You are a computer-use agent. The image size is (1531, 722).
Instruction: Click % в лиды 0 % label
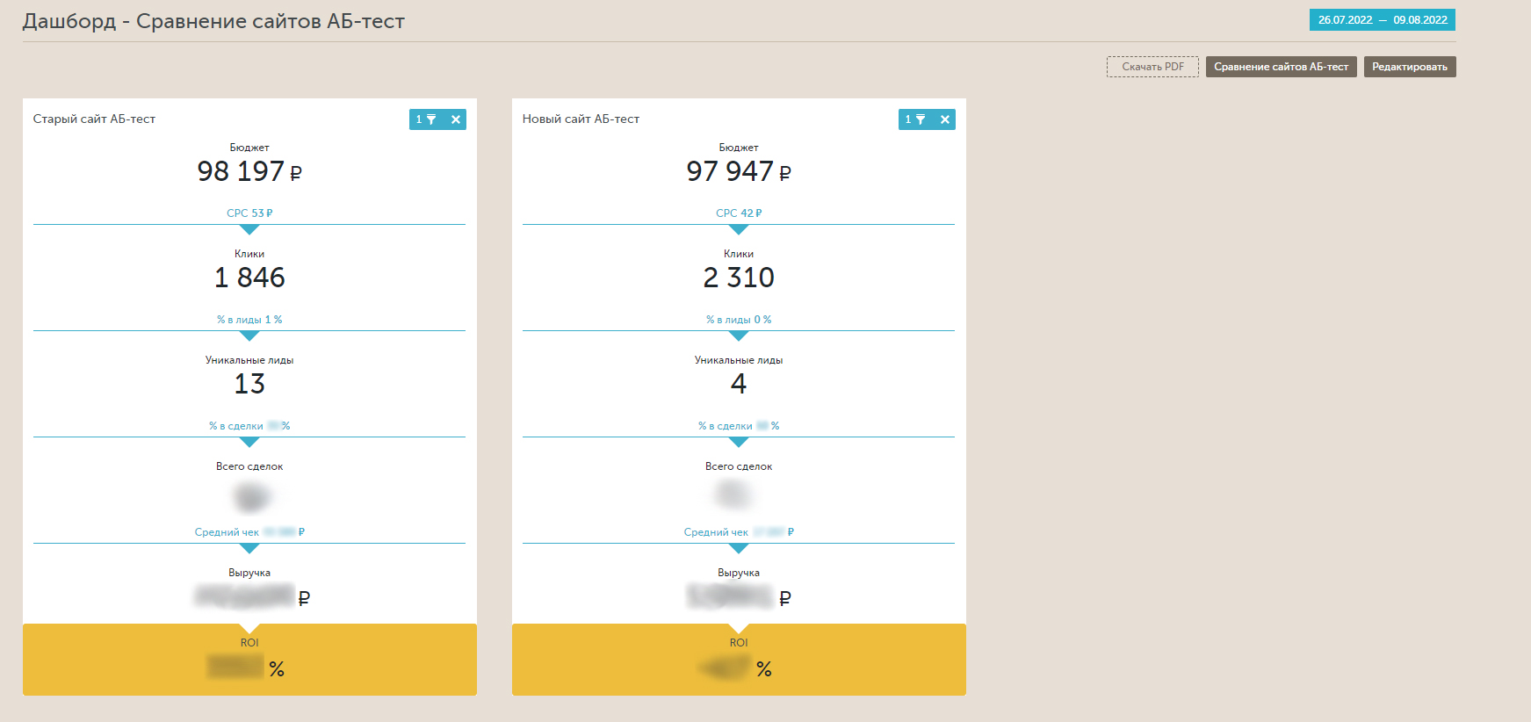pyautogui.click(x=739, y=320)
